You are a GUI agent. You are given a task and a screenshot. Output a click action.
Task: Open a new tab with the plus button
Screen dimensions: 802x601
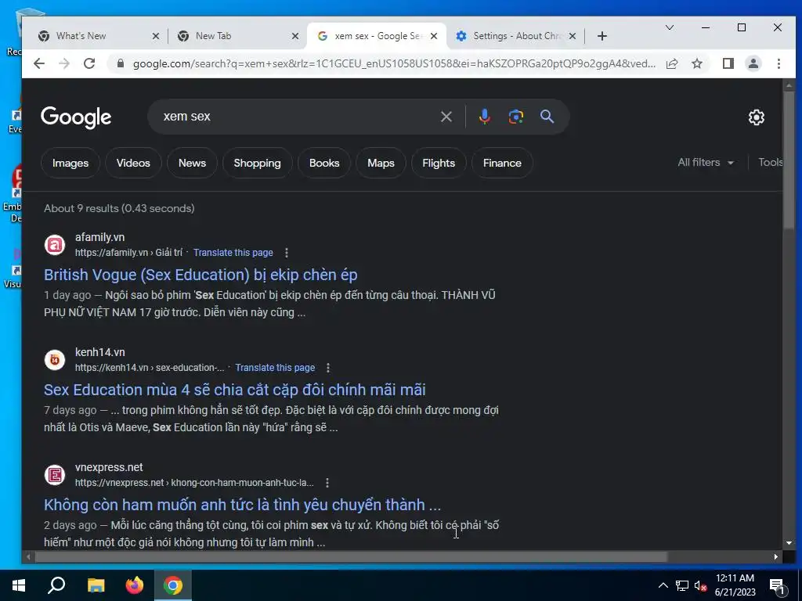[602, 36]
